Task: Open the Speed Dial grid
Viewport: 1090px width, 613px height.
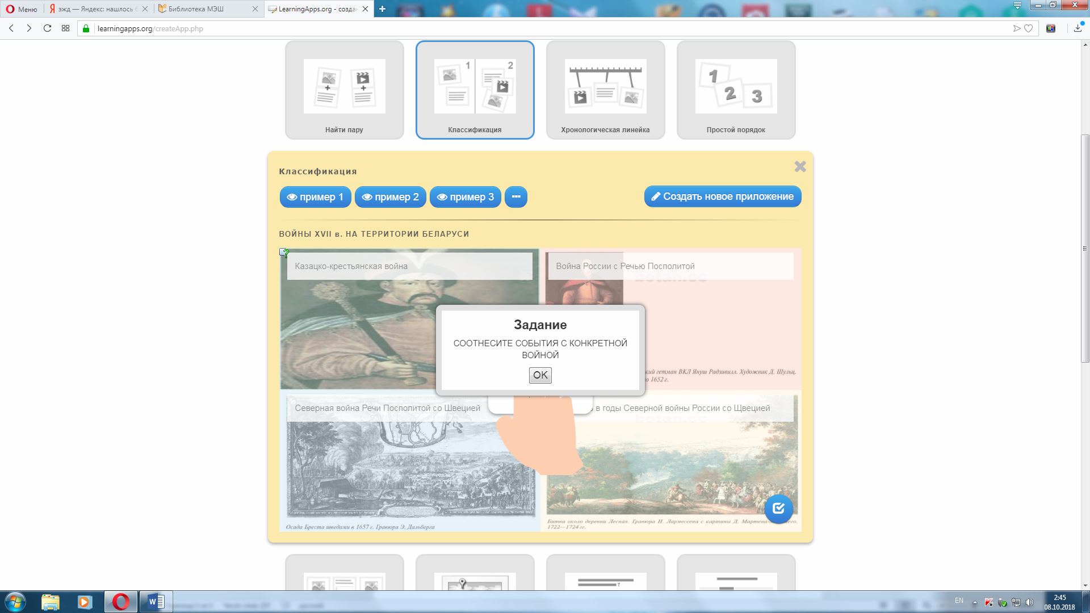Action: click(65, 28)
